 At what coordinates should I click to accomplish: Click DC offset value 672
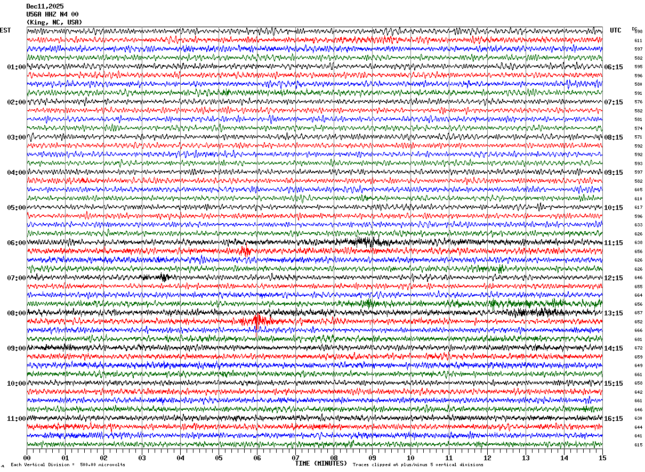coord(638,348)
